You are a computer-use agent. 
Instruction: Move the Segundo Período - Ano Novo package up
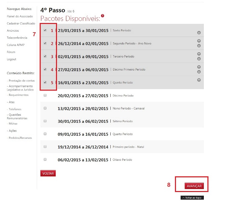[x=199, y=41]
